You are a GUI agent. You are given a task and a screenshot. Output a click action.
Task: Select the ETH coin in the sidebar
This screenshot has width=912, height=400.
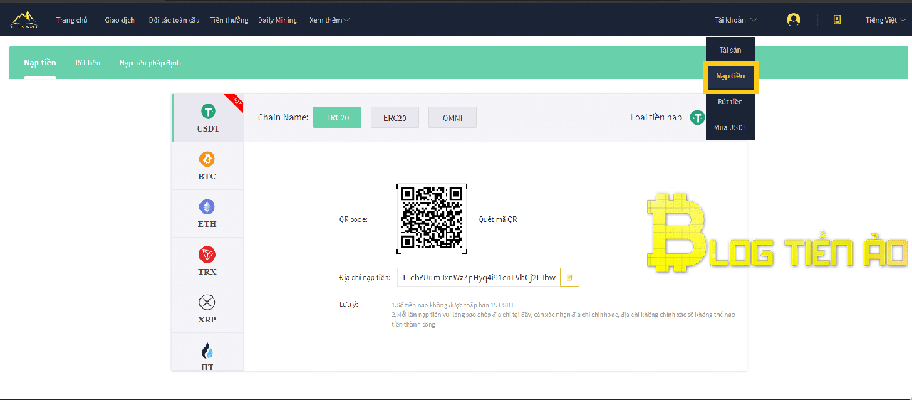coord(207,214)
